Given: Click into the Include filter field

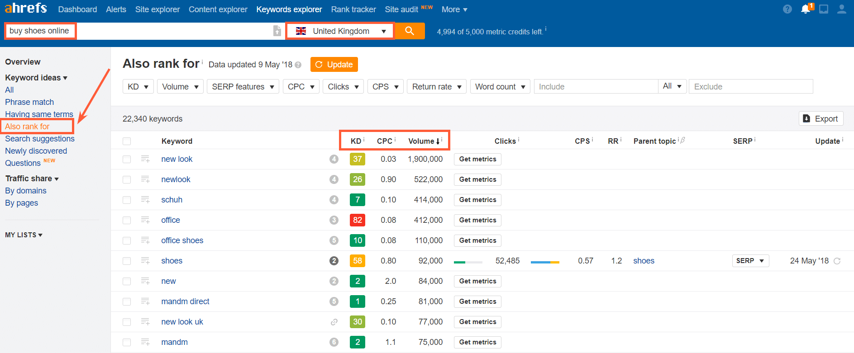Looking at the screenshot, I should pos(596,86).
